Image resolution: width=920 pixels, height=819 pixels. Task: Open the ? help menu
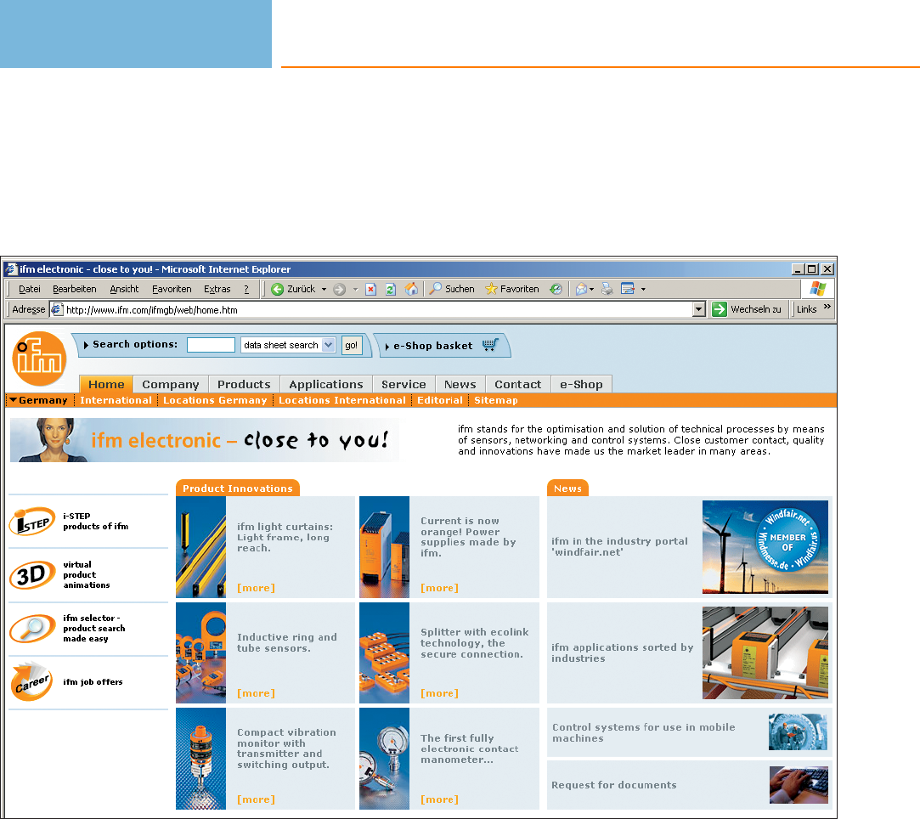[246, 289]
